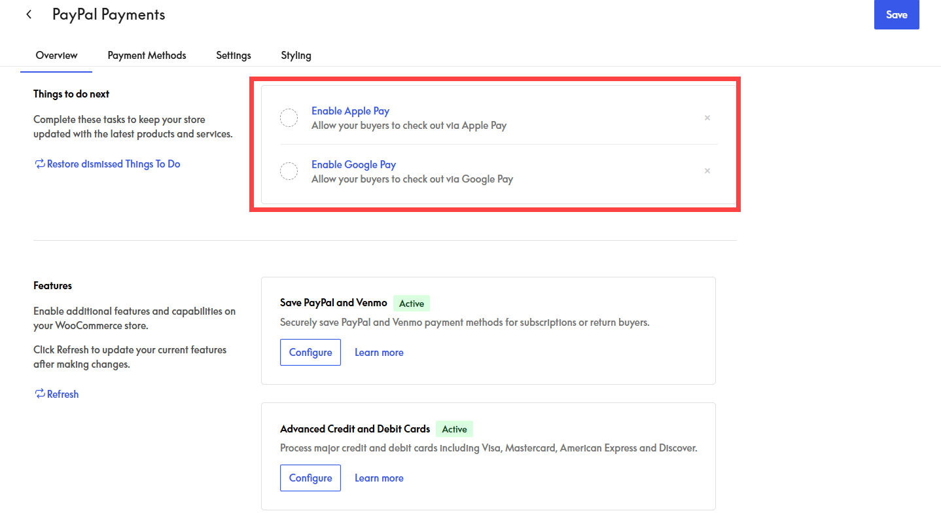The image size is (941, 528).
Task: Learn more about Save PayPal and Venmo
Action: tap(379, 352)
